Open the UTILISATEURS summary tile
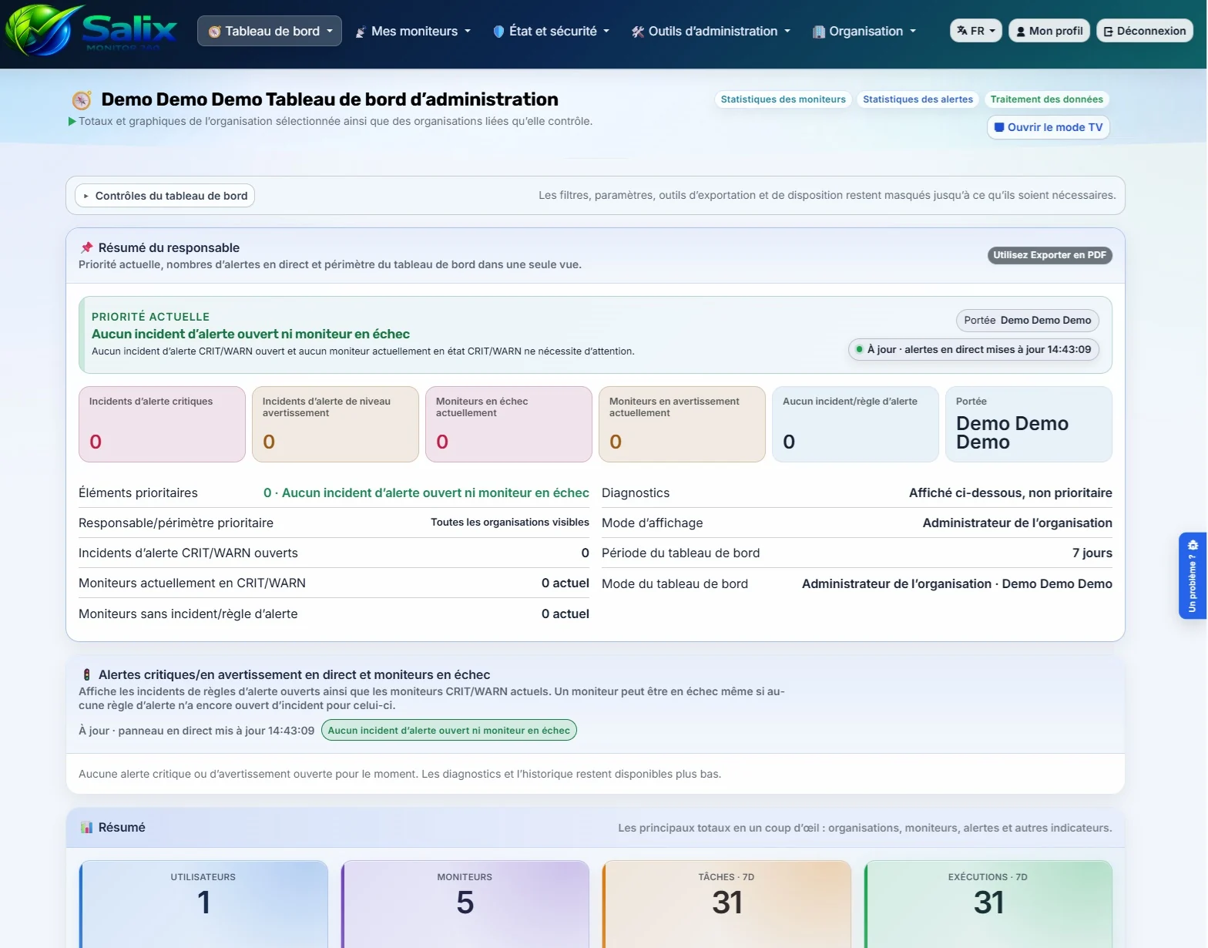1208x948 pixels. coord(203,904)
